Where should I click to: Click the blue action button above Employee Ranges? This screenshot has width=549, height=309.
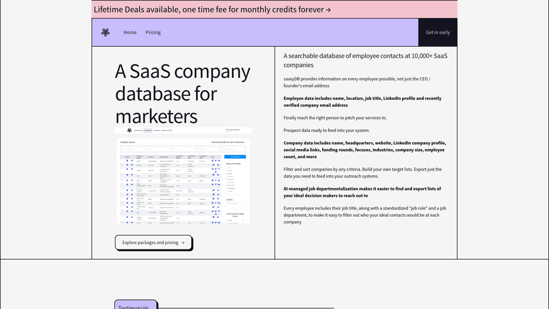click(235, 156)
